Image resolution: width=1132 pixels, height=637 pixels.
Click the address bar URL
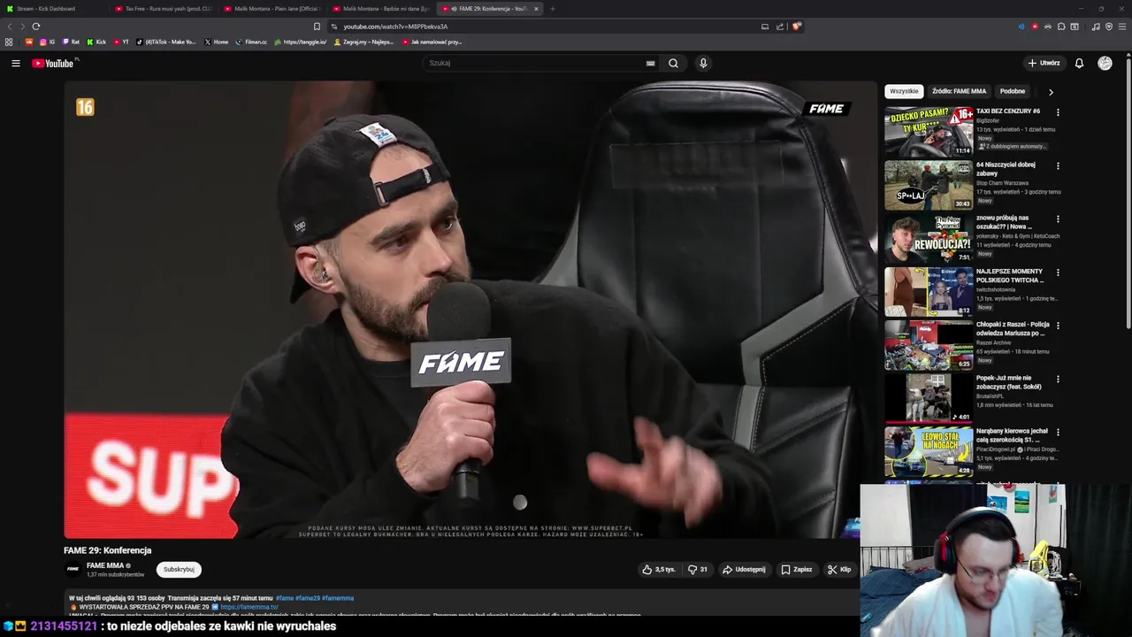coord(395,27)
